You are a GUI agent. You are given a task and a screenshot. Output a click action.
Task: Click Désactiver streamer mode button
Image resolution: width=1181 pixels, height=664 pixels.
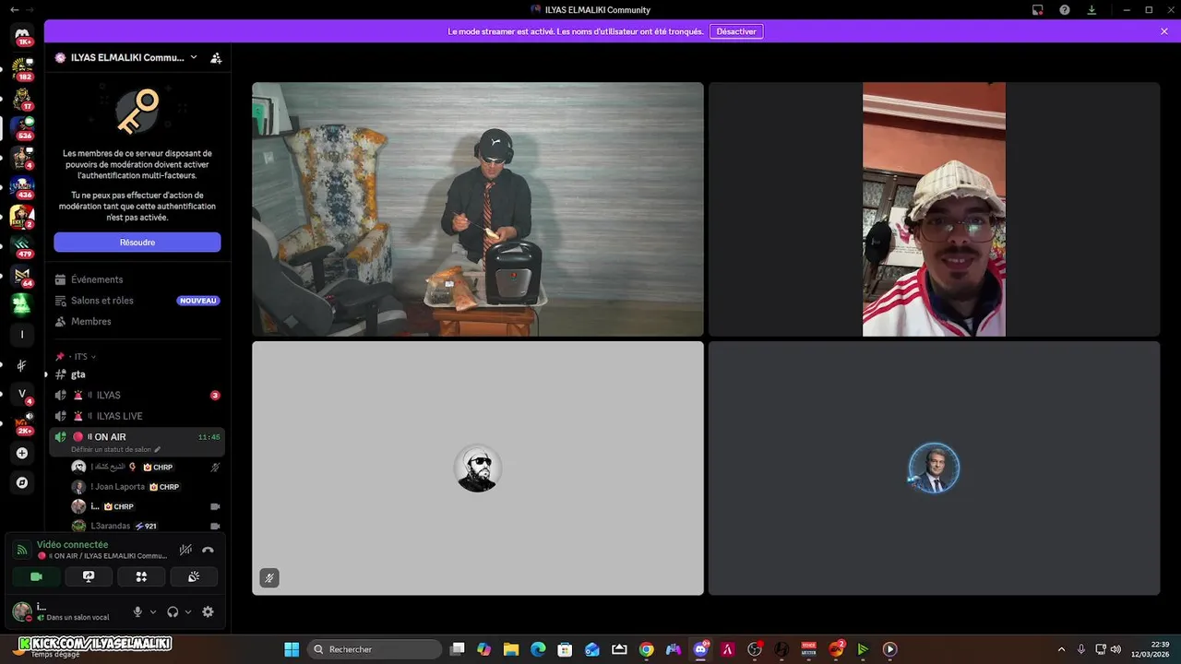tap(736, 31)
